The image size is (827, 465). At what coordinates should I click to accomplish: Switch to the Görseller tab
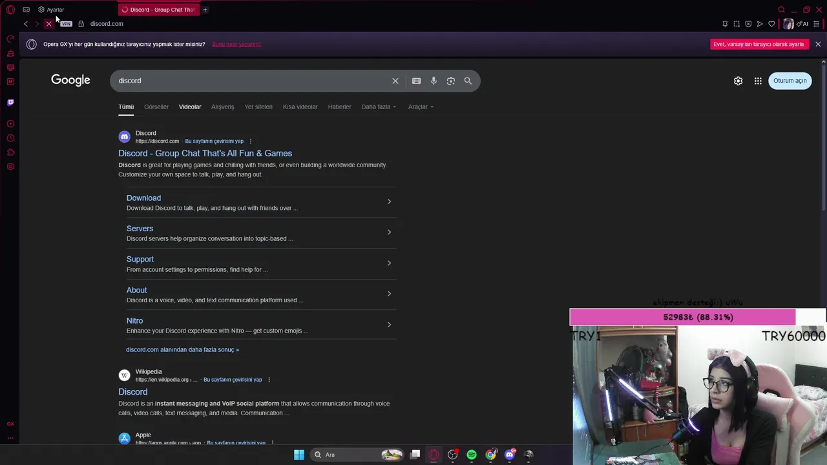[x=156, y=107]
